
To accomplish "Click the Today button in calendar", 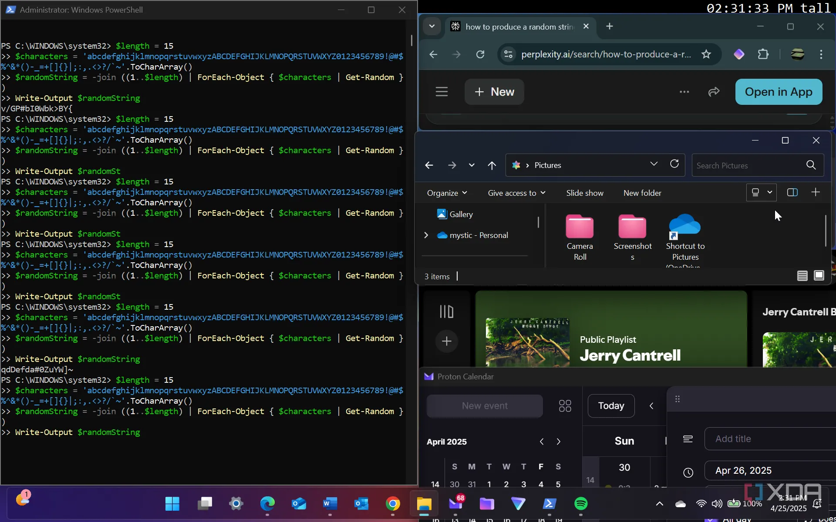I will click(x=610, y=406).
